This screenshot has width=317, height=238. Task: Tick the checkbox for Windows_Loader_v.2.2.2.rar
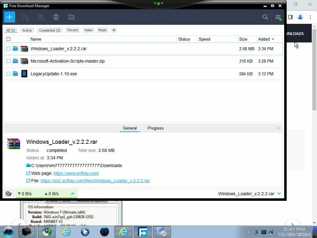tap(8, 49)
